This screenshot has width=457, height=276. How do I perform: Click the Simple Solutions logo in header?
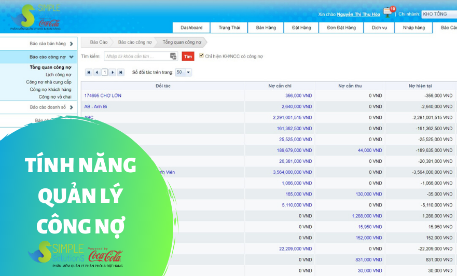[x=35, y=17]
